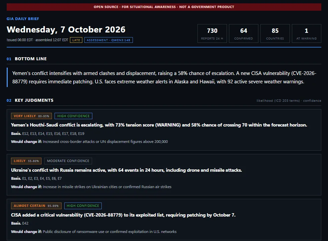Screen dimensions: 328x241
Task: Click the 01 BOTTOM LINE section heading
Action: coord(26,59)
